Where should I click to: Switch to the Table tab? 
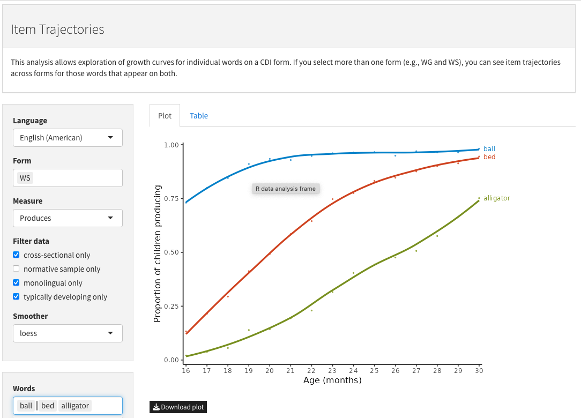(199, 116)
